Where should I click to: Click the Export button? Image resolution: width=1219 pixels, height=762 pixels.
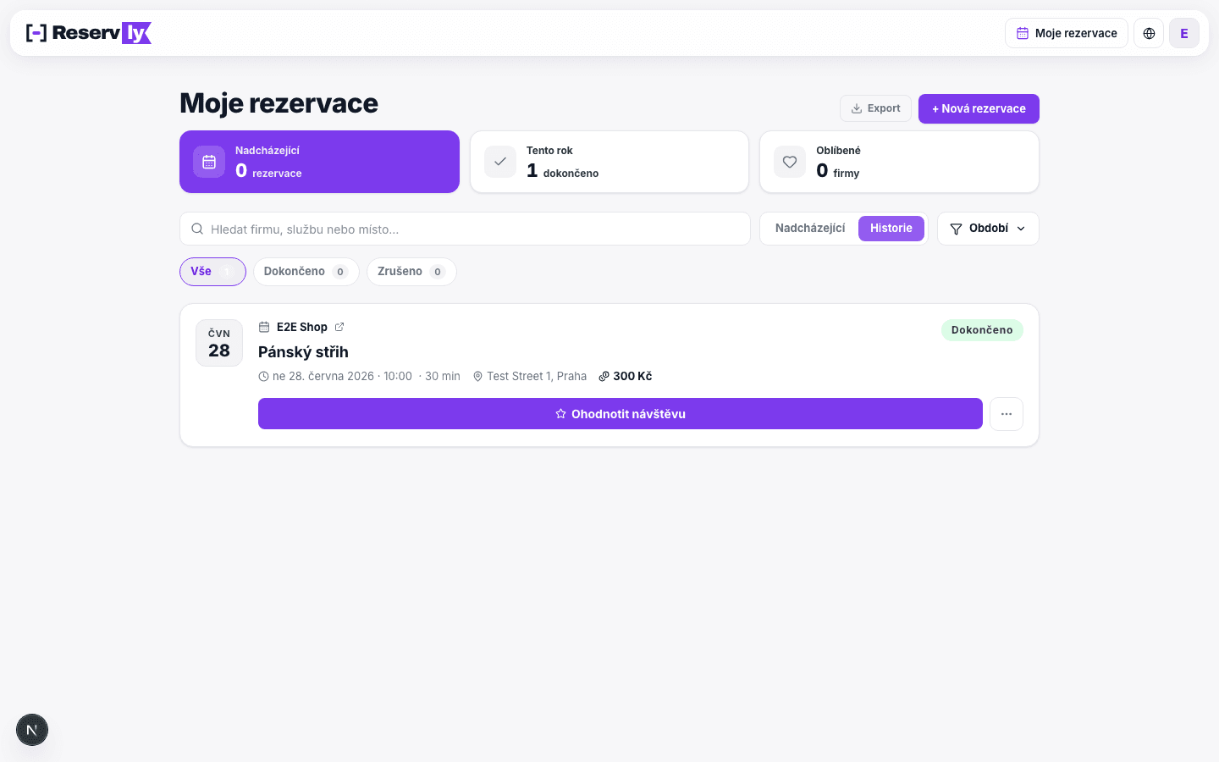875,108
